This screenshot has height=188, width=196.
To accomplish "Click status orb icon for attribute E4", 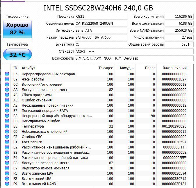I will click(7, 158).
